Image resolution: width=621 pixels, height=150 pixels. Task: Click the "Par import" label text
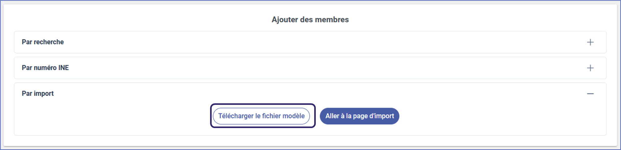coord(38,93)
